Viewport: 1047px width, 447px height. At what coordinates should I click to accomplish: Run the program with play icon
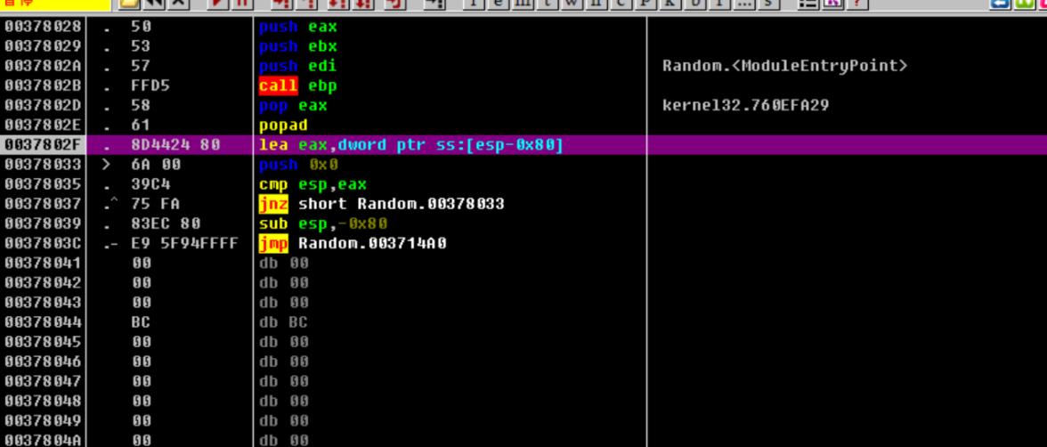pyautogui.click(x=218, y=3)
